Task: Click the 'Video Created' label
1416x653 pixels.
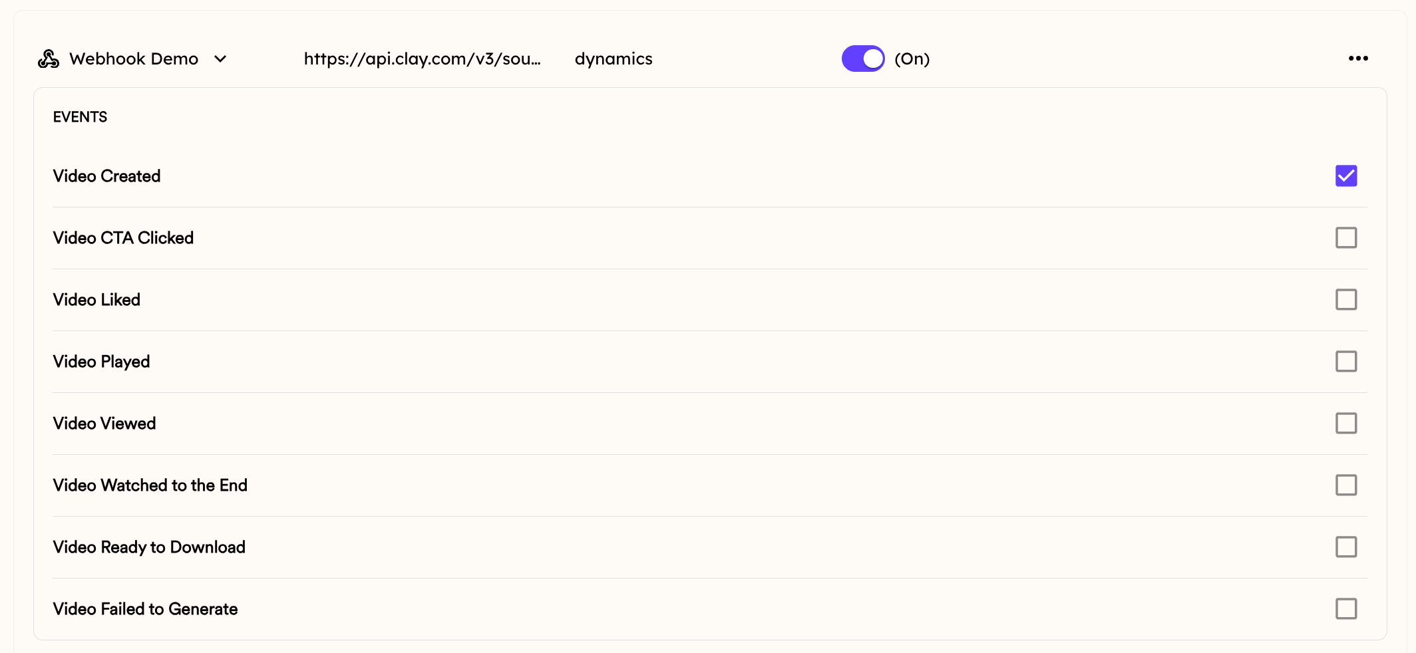Action: click(x=106, y=176)
